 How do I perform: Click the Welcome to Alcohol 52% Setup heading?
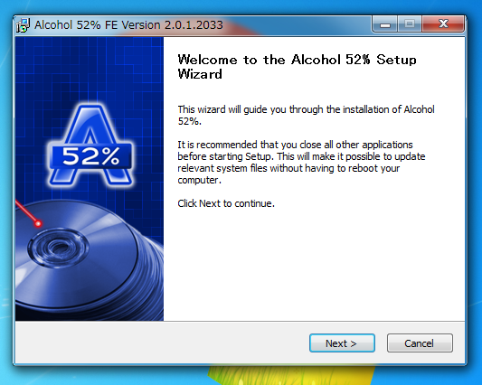coord(297,67)
